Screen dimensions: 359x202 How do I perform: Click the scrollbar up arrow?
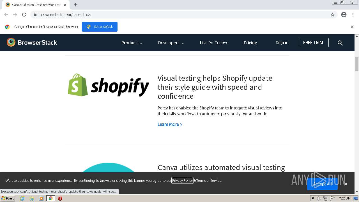[x=357, y=36]
